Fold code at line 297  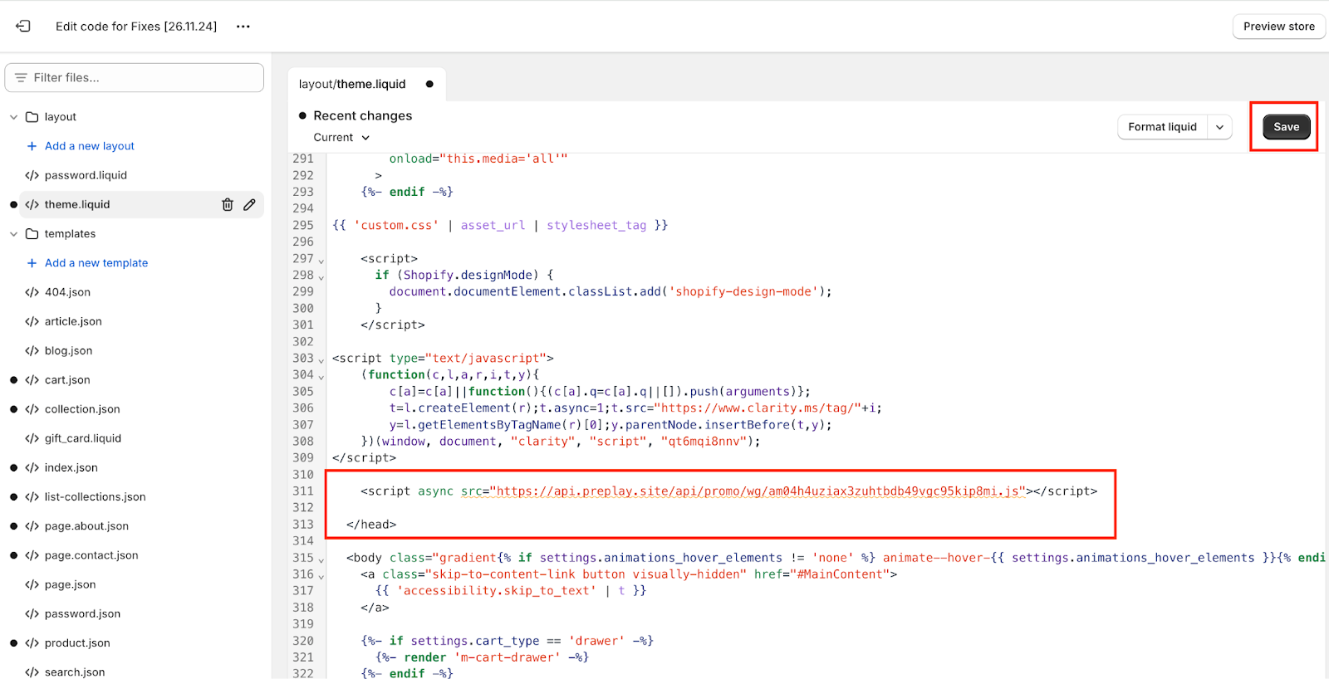pyautogui.click(x=321, y=261)
